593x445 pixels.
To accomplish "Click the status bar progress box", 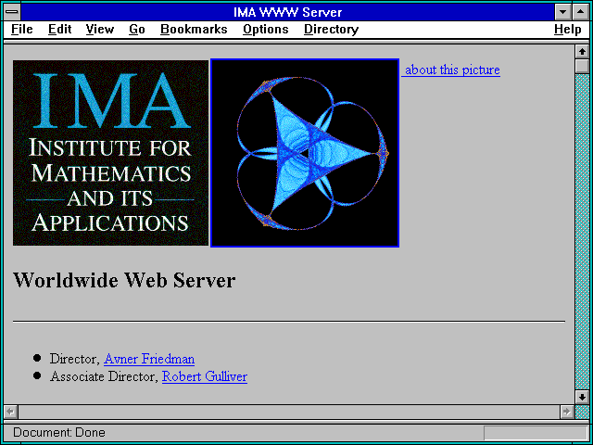I will click(536, 433).
